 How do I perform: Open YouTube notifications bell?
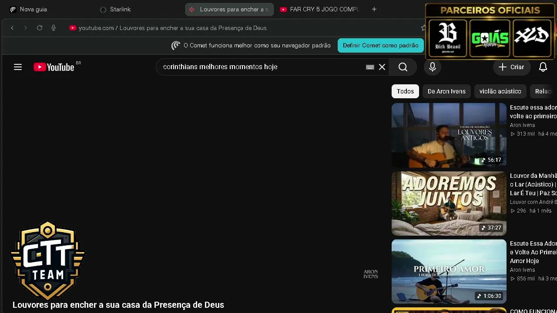[543, 67]
